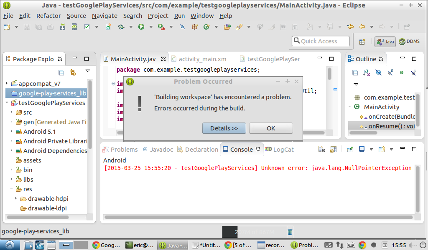Click the Quick Access search field
Image resolution: width=428 pixels, height=250 pixels.
pyautogui.click(x=321, y=41)
